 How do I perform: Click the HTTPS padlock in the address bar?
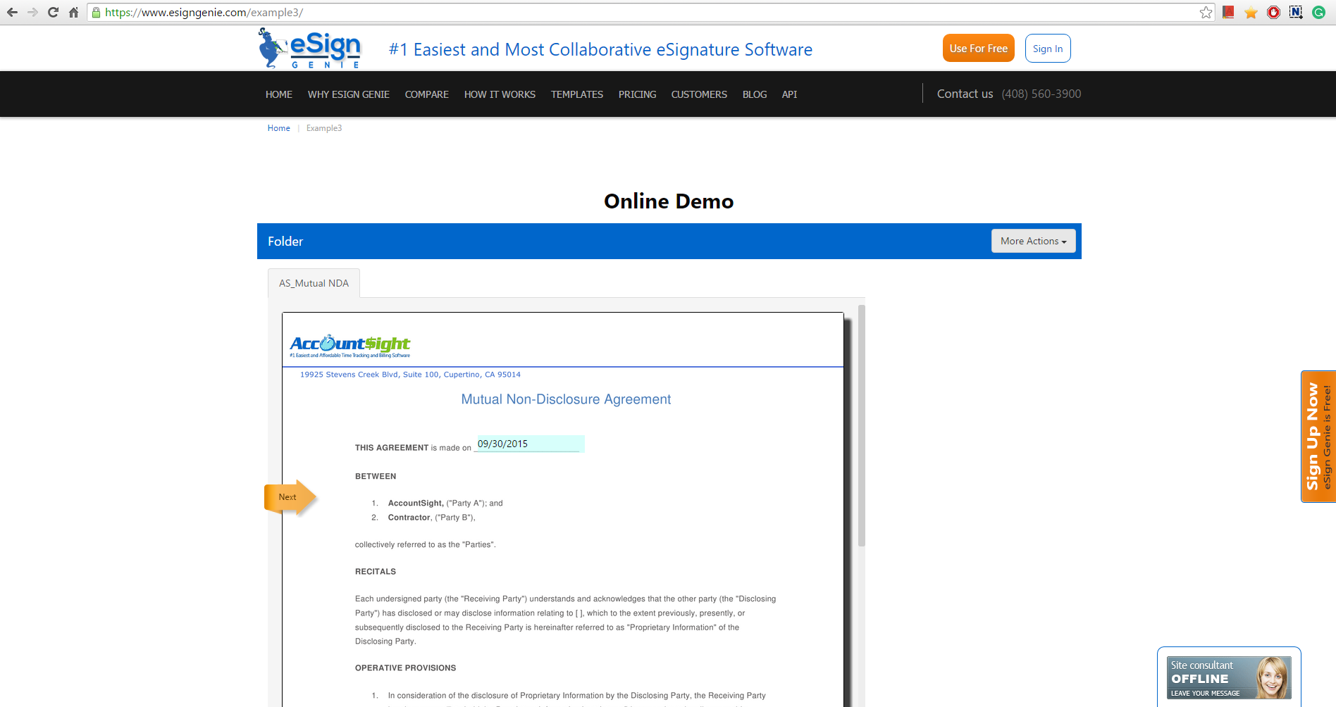coord(95,12)
